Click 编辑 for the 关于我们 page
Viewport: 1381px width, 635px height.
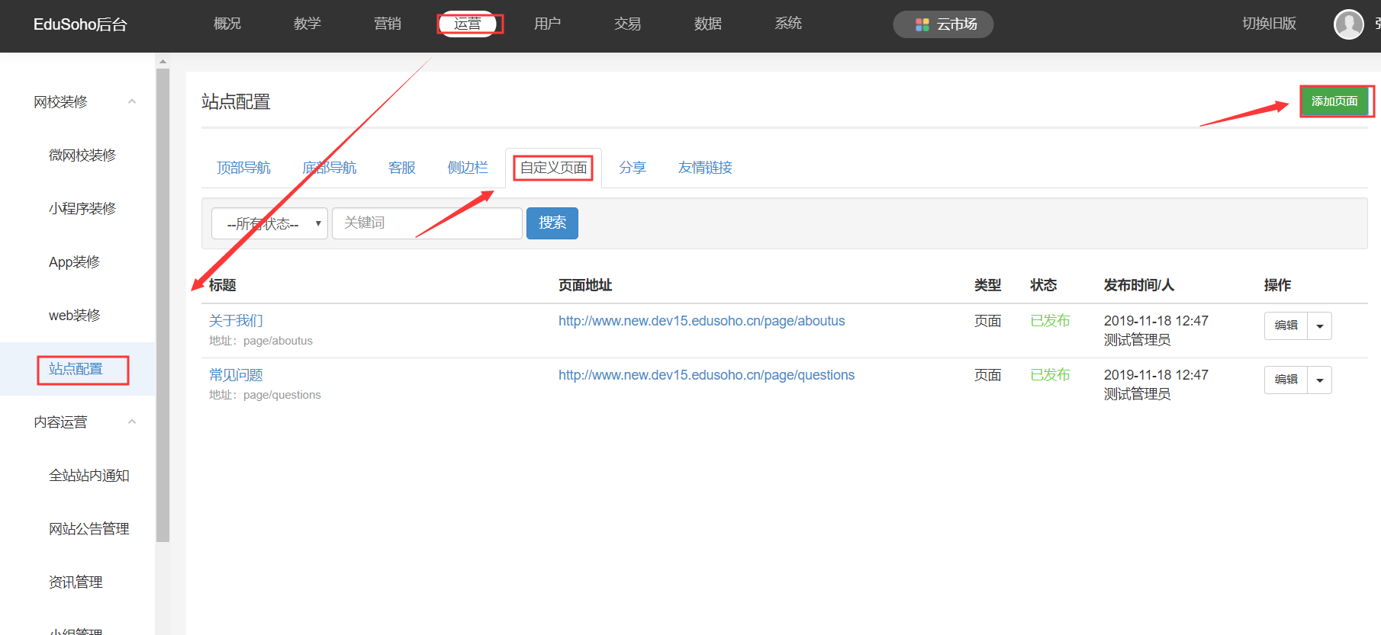tap(1286, 326)
